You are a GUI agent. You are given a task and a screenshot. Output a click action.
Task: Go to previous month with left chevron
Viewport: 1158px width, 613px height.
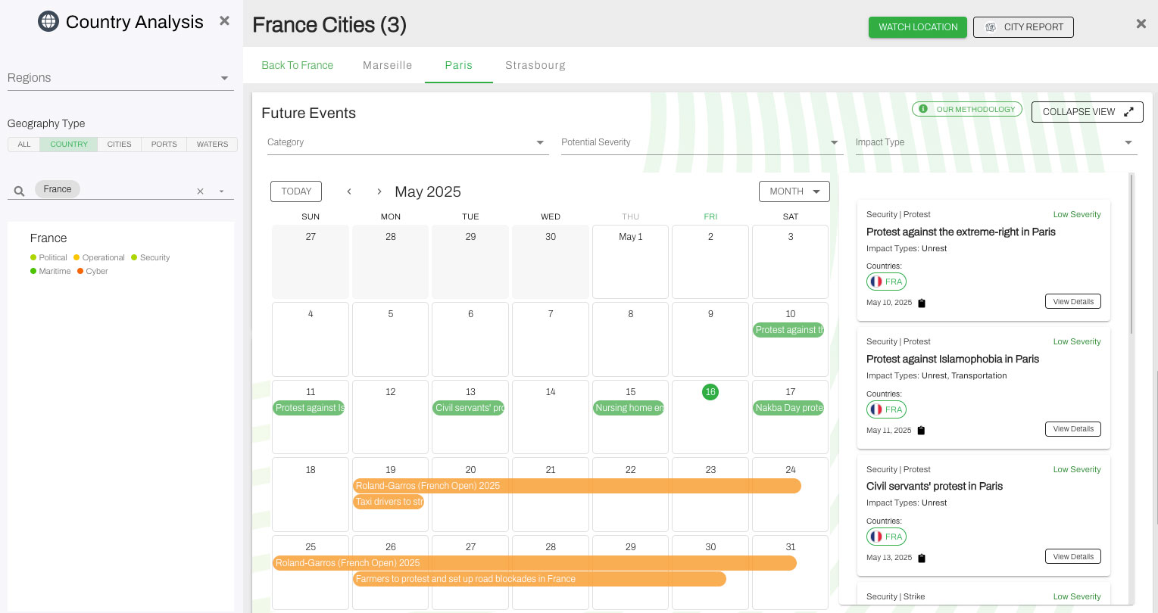[x=349, y=191]
